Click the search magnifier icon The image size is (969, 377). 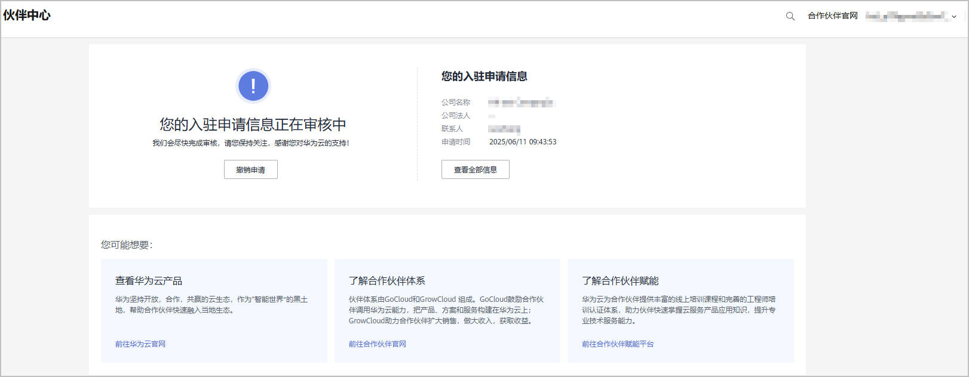790,16
